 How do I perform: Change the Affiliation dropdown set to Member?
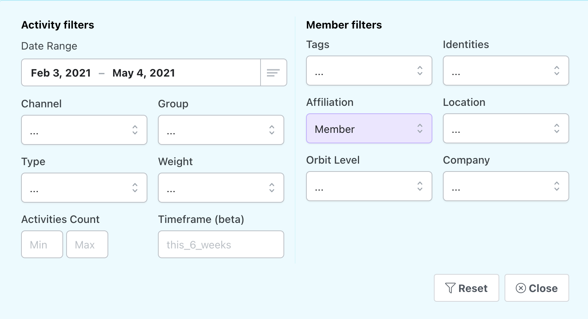pyautogui.click(x=369, y=128)
